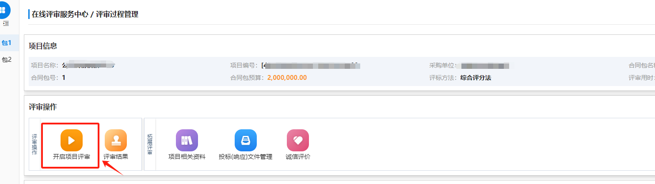Open the 评审结果 stamp icon
Viewport: 655px width, 184px height.
[x=116, y=140]
